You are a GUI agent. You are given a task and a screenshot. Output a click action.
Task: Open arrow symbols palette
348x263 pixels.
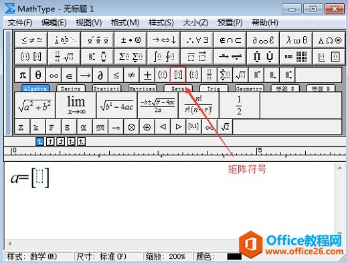(x=164, y=40)
